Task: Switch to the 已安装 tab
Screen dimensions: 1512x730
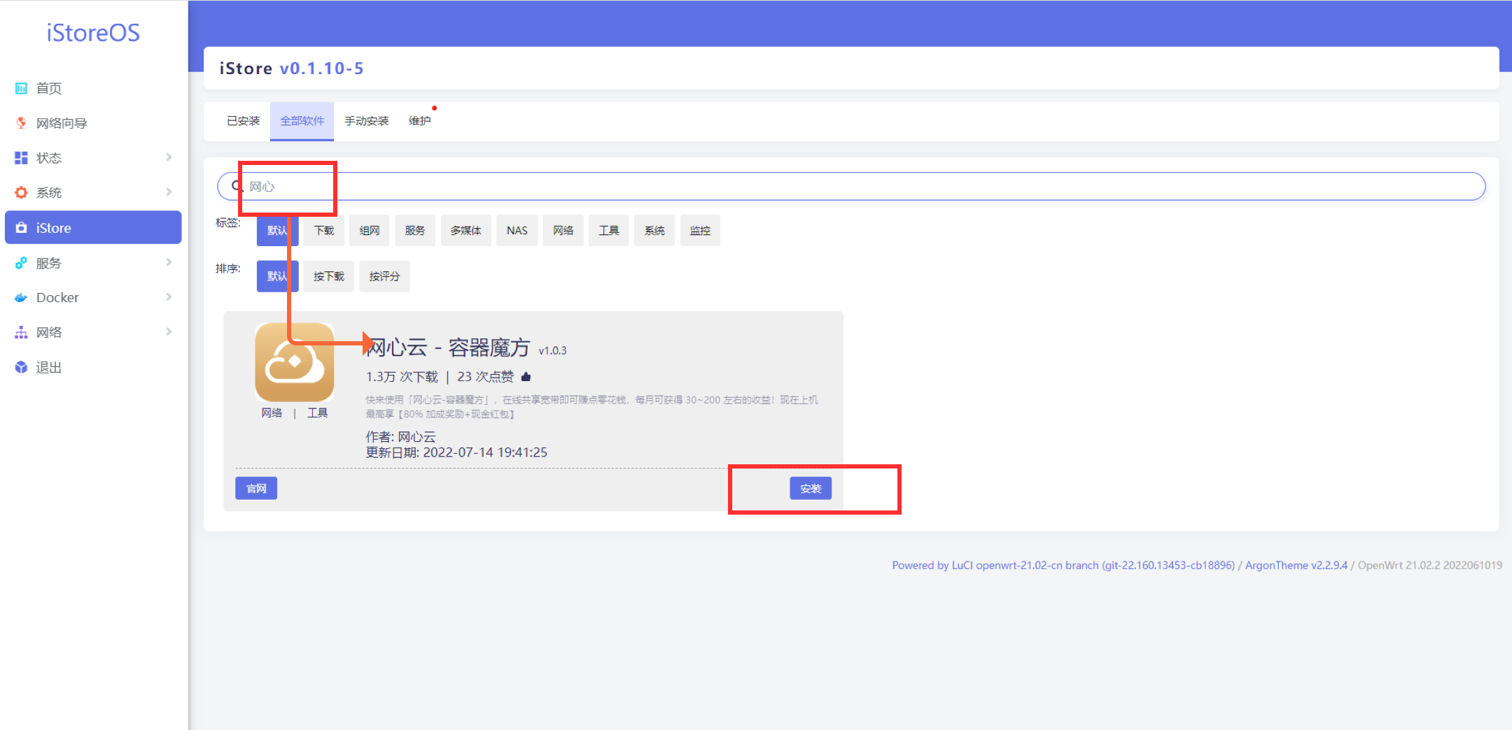Action: tap(243, 121)
